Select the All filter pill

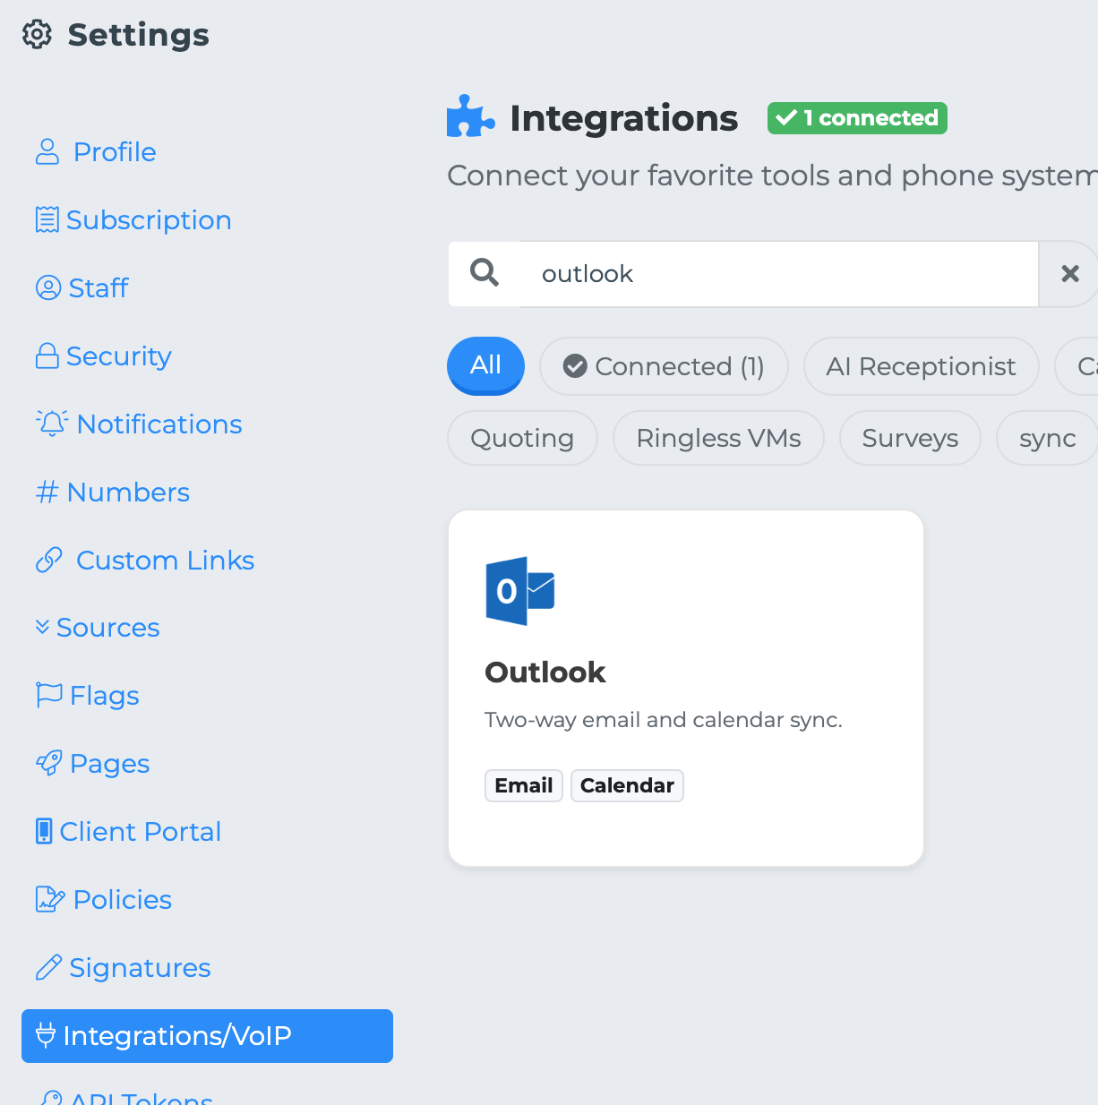(x=485, y=365)
